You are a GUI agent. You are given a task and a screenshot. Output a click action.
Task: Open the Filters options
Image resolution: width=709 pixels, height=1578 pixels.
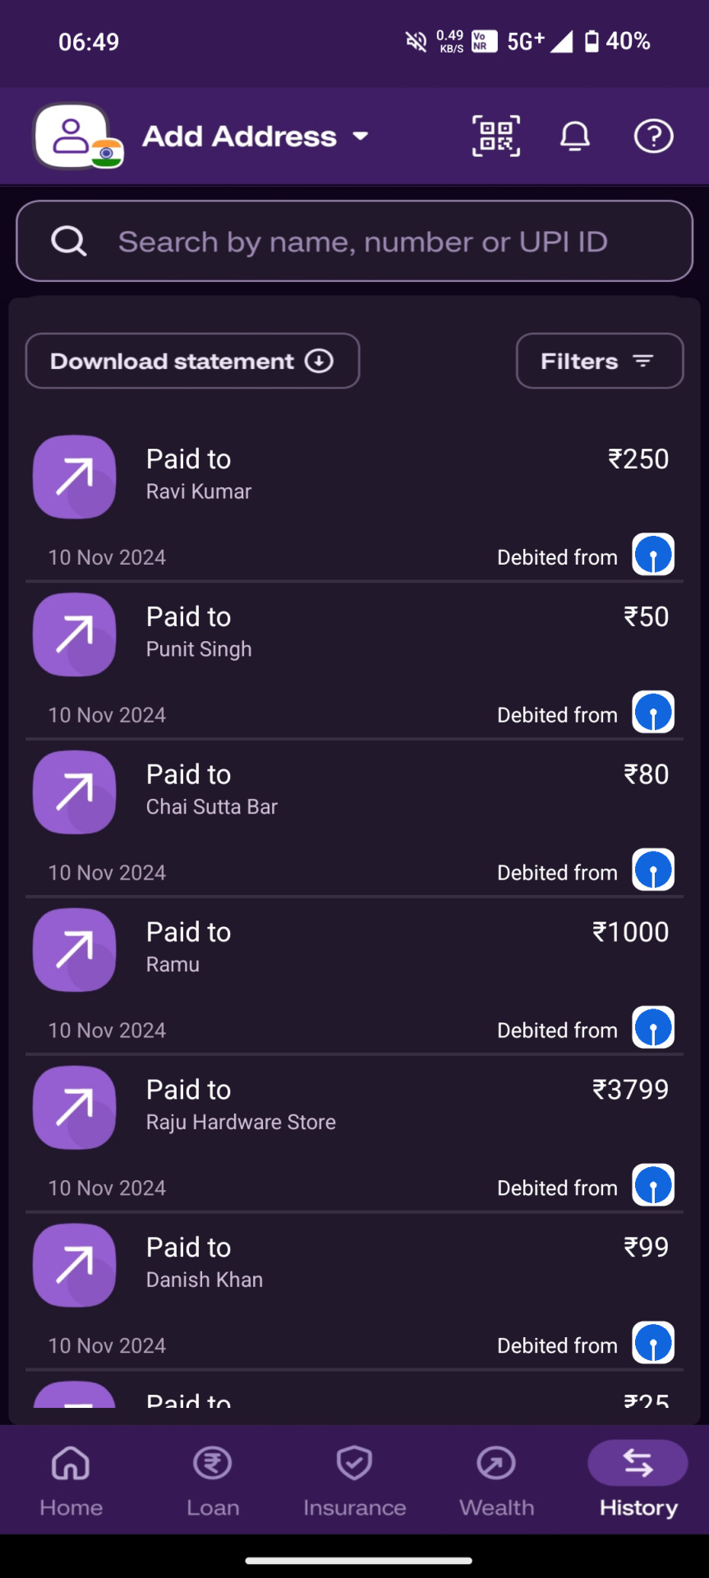click(600, 361)
